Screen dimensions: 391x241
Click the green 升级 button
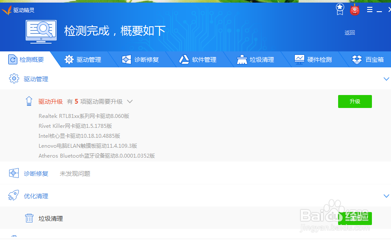(355, 101)
